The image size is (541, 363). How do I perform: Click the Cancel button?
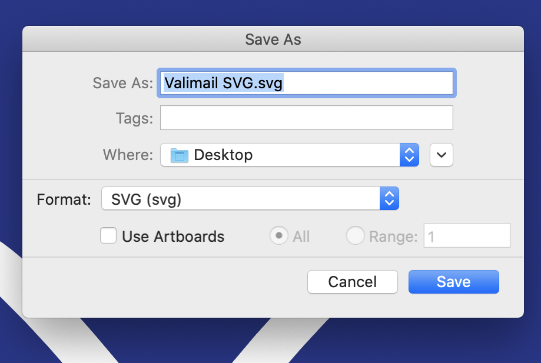pyautogui.click(x=352, y=282)
